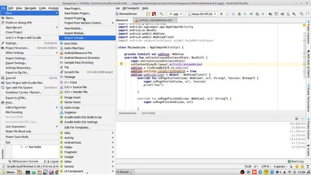Image resolution: width=311 pixels, height=175 pixels.
Task: Open the Edit menu
Action: coord(11,8)
